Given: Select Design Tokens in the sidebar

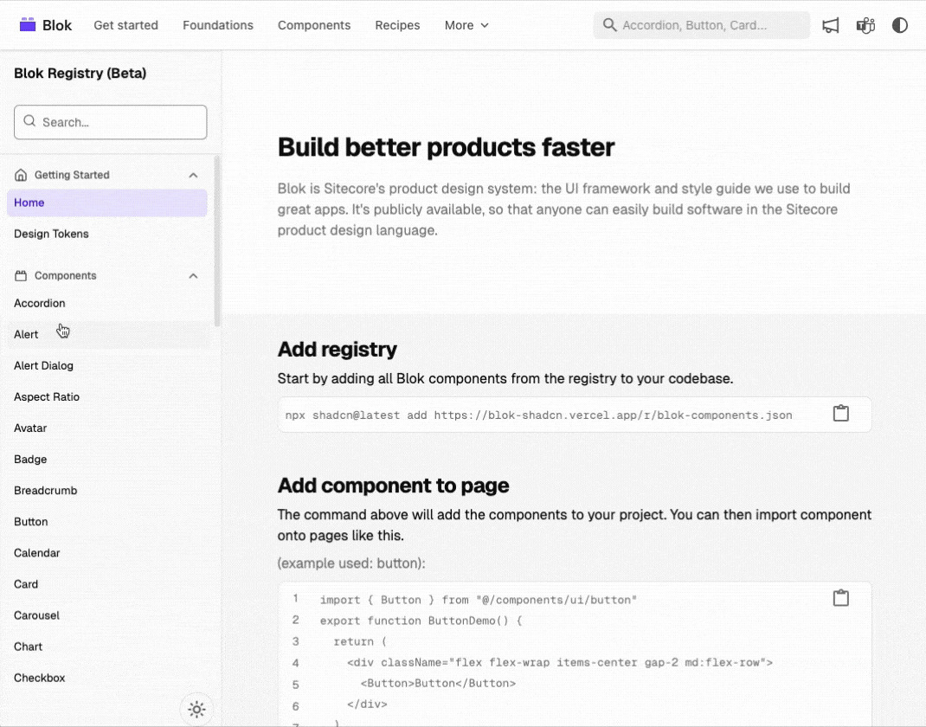Looking at the screenshot, I should (x=50, y=233).
